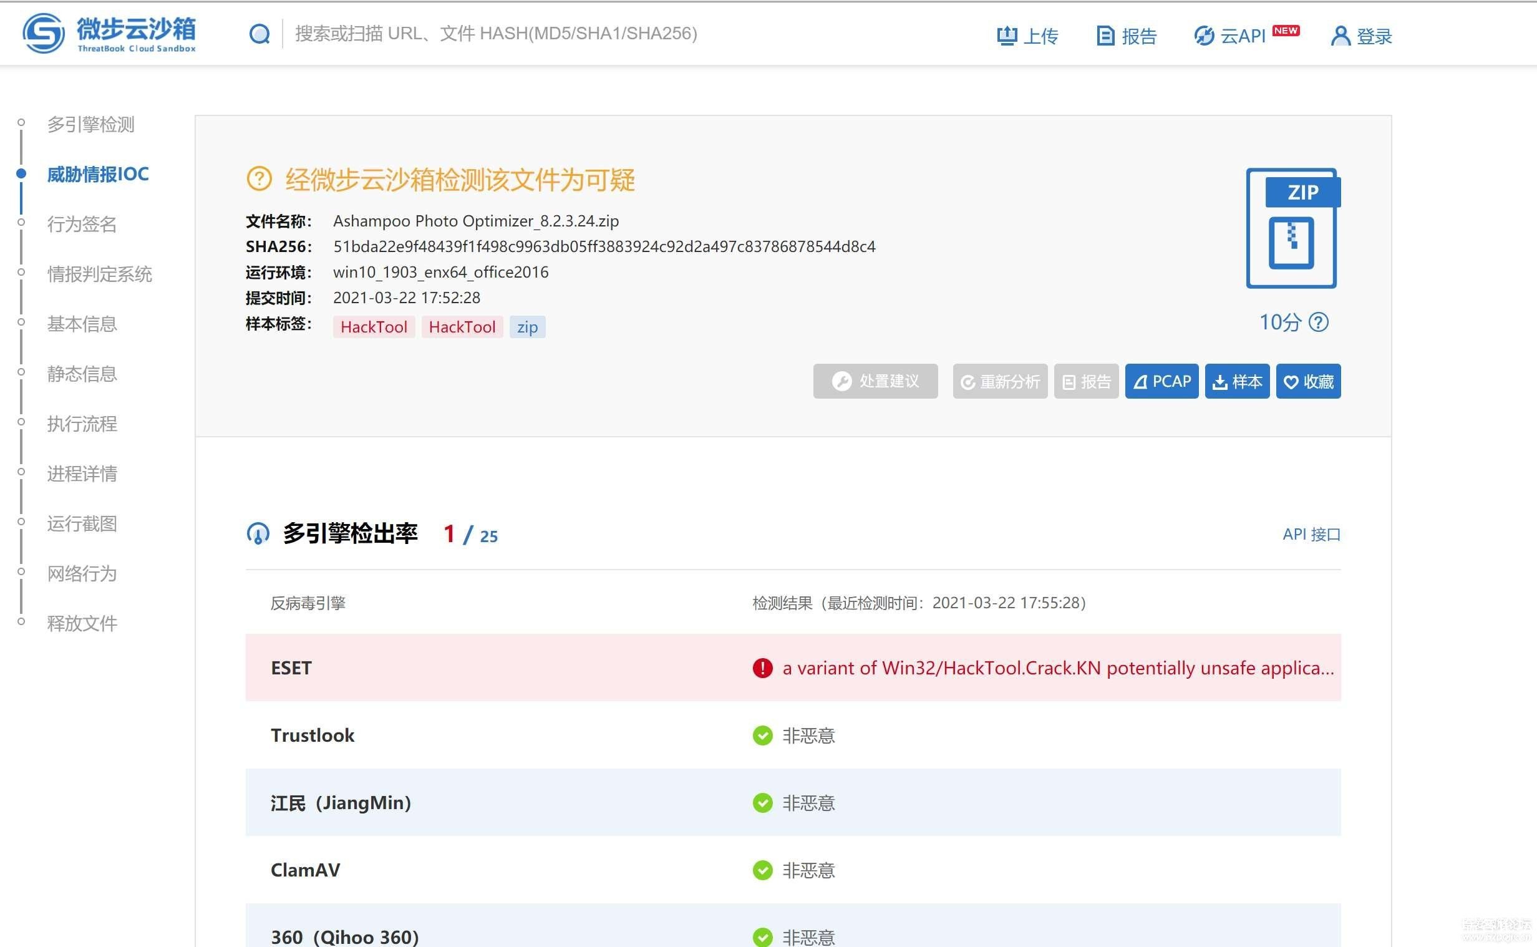Open the 云API page
1537x947 pixels.
tap(1230, 36)
